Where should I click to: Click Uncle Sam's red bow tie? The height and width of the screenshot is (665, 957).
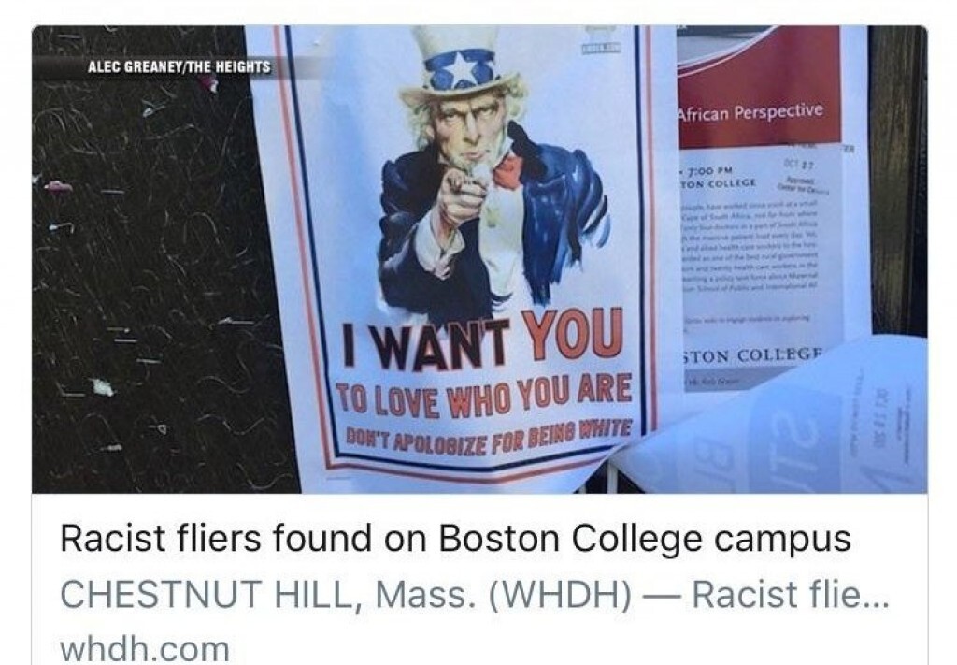[x=507, y=171]
